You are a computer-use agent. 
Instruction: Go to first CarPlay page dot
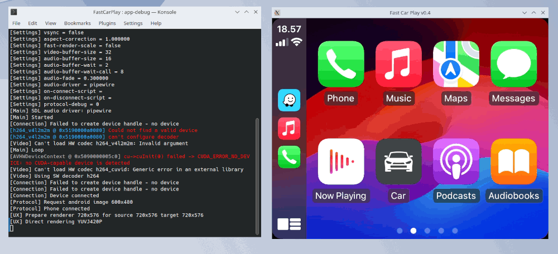click(400, 231)
